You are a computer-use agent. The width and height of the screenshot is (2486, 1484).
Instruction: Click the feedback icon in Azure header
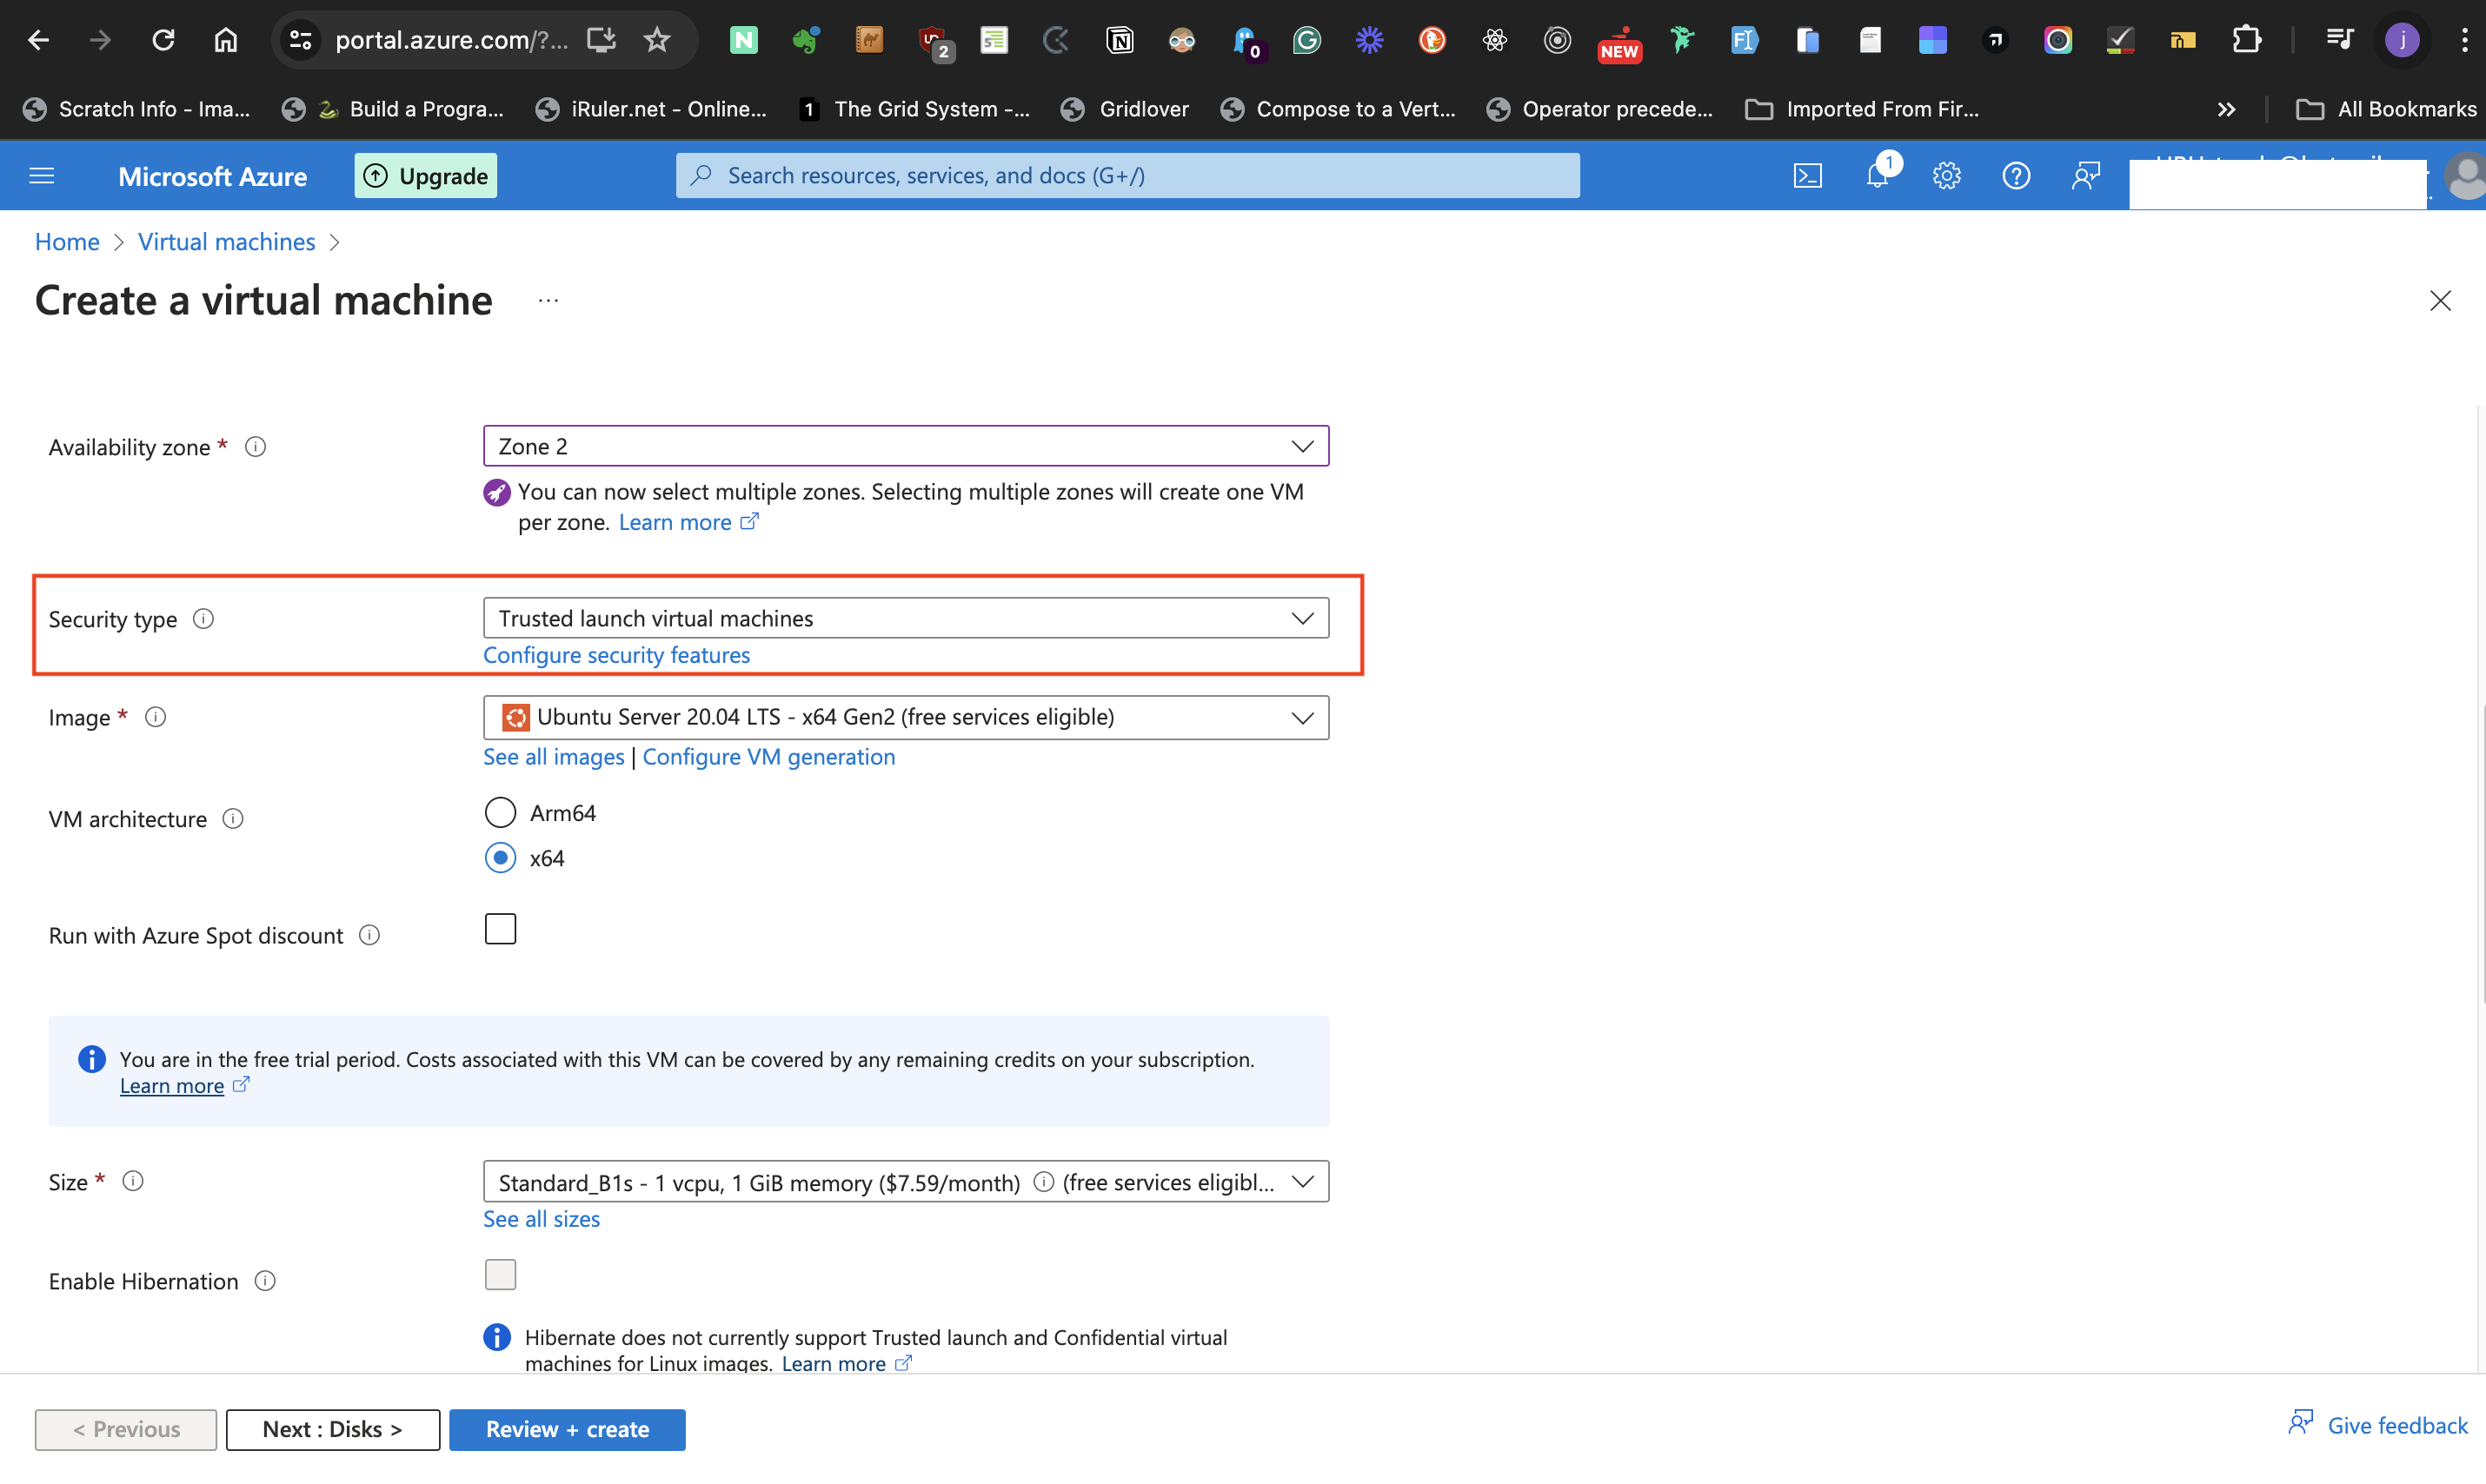click(x=2084, y=176)
